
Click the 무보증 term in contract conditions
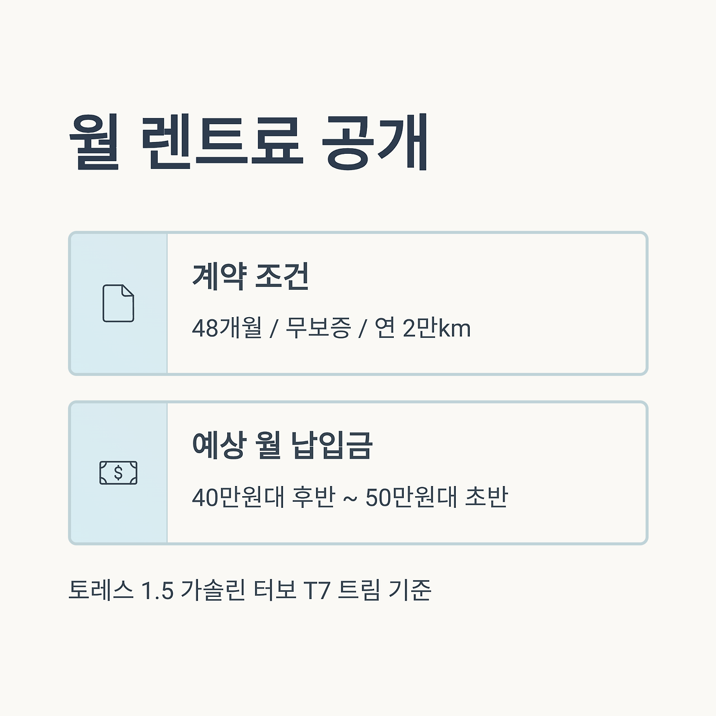pyautogui.click(x=318, y=328)
